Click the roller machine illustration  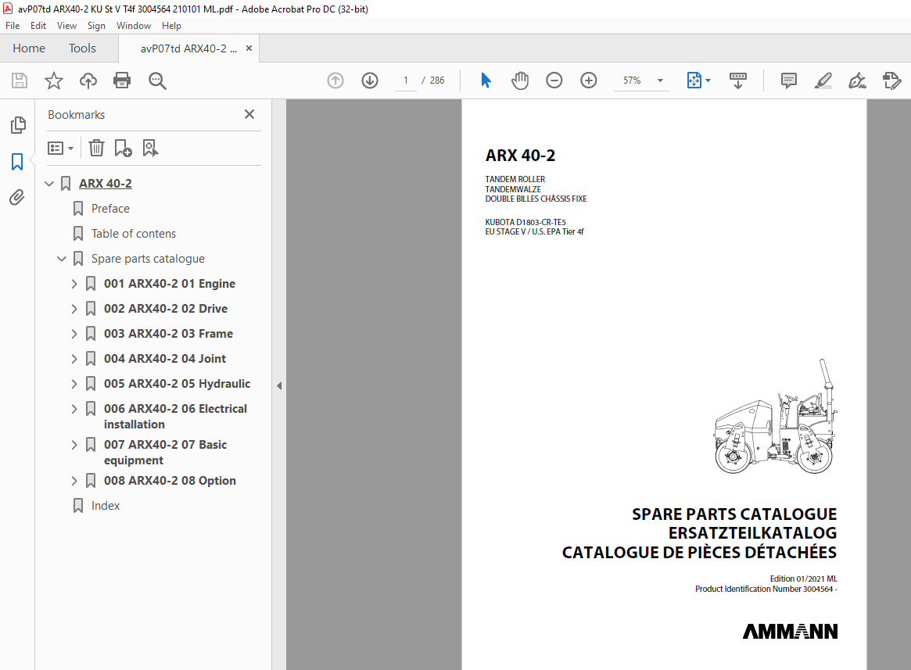775,416
